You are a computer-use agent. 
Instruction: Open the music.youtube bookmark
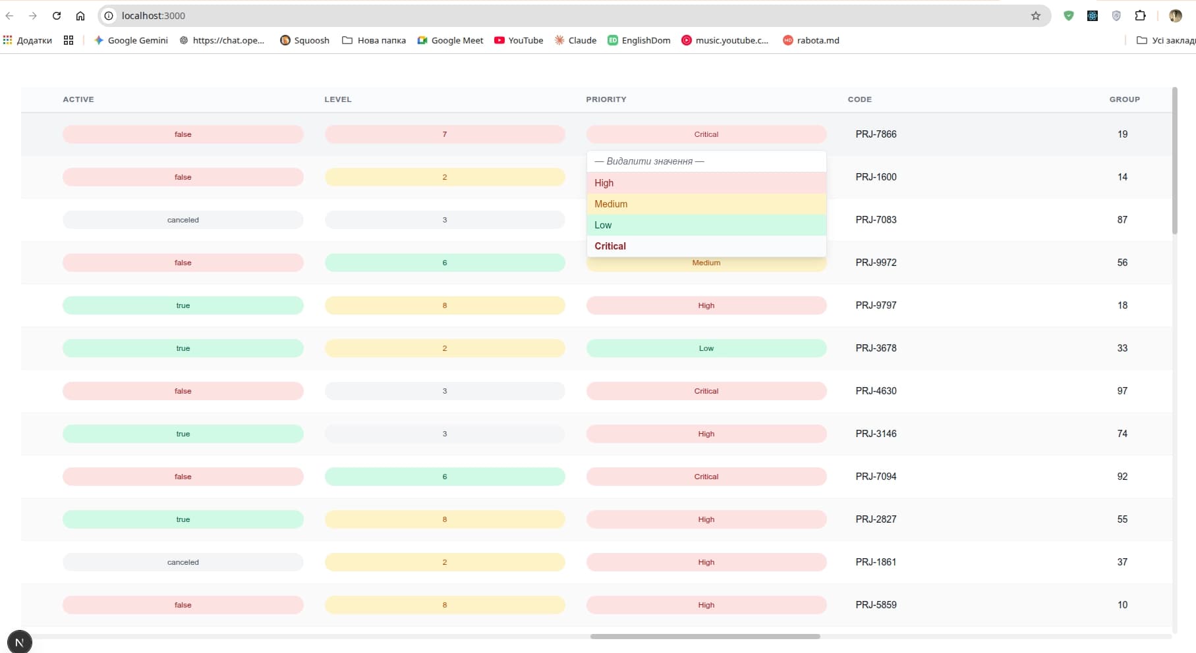pos(725,40)
